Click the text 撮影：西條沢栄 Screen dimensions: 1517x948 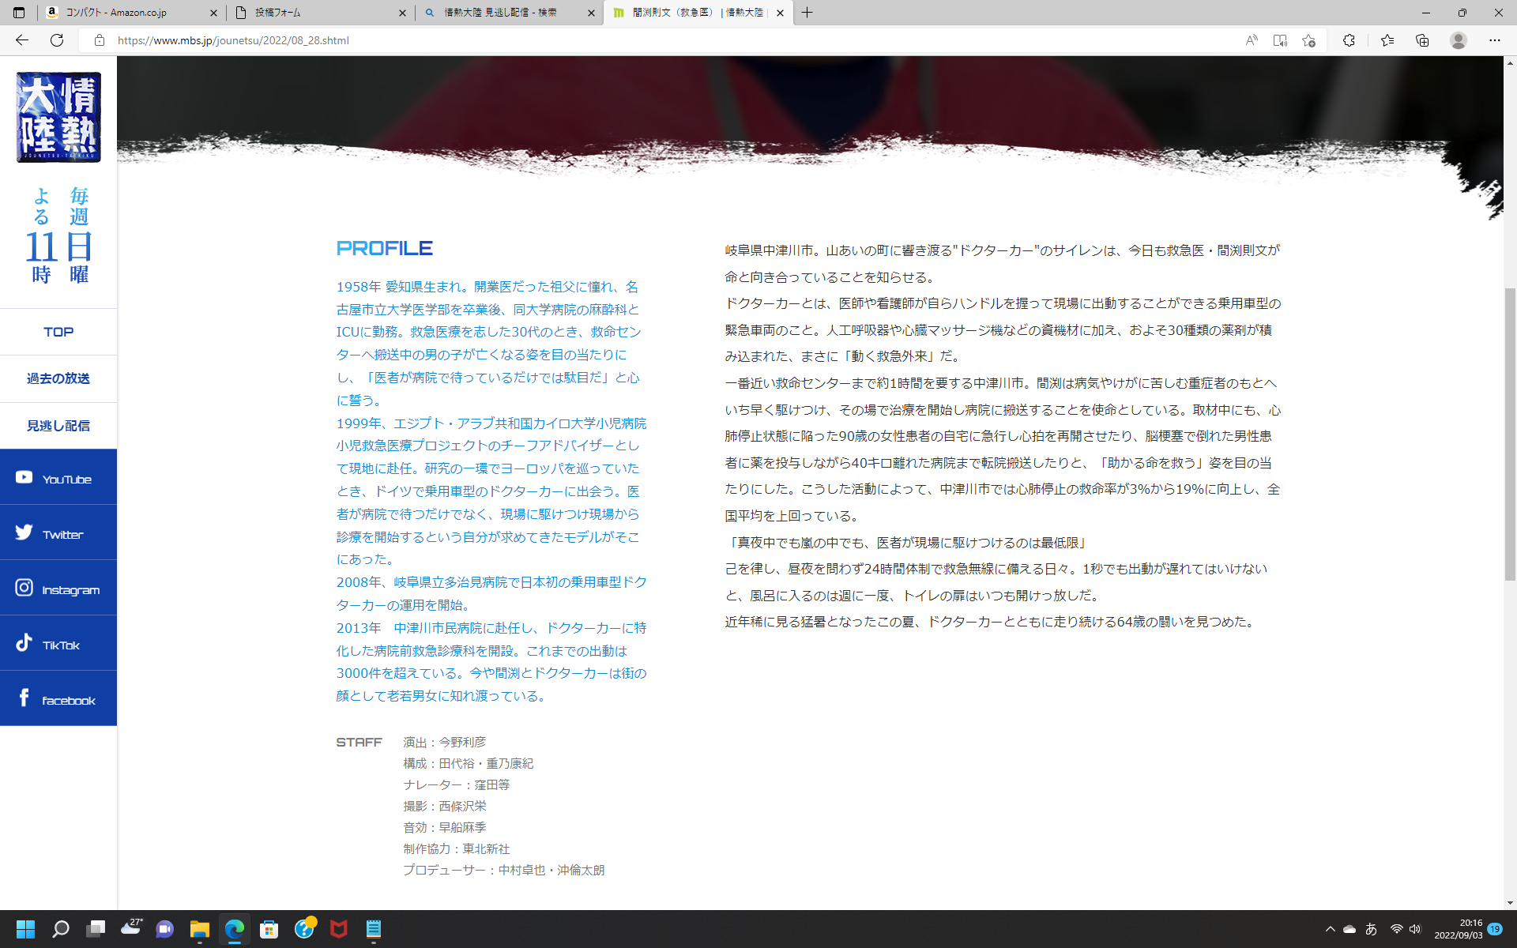(x=445, y=807)
